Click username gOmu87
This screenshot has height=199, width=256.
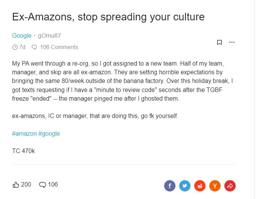[x=49, y=35]
